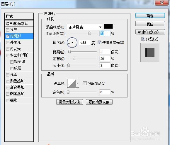
Task: Select 样式 header in the style list
Action: pyautogui.click(x=19, y=16)
